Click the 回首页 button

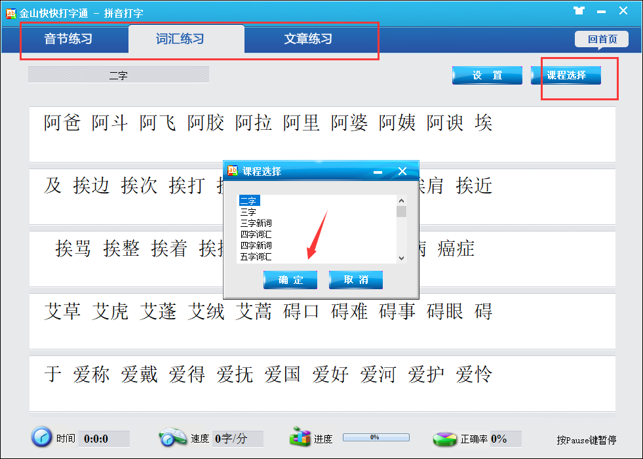pos(602,39)
